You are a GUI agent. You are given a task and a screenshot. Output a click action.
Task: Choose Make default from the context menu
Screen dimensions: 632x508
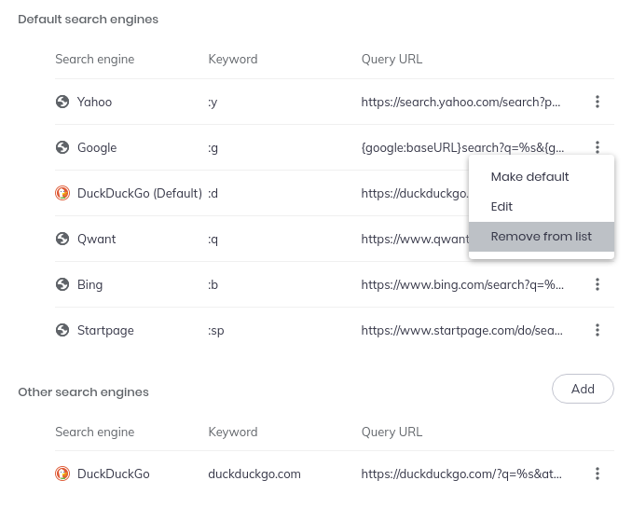point(529,176)
